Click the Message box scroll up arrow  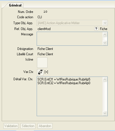coord(105,35)
